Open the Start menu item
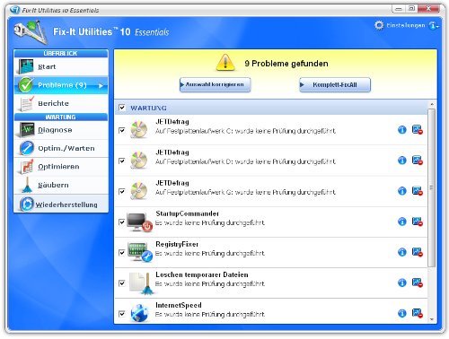Viewport: 449px width, 339px height. (61, 66)
